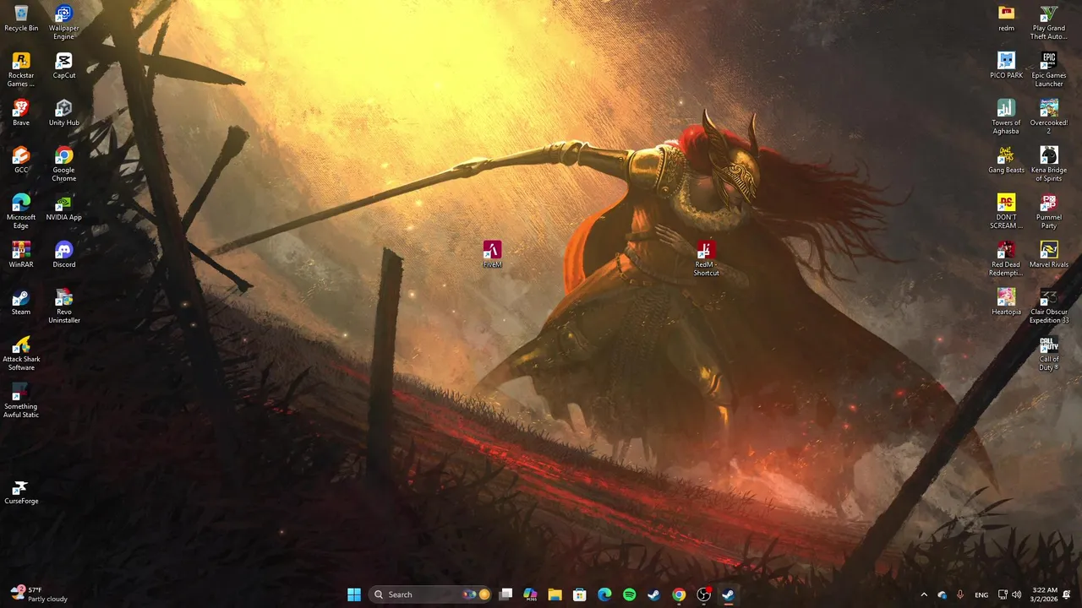This screenshot has height=608, width=1082.
Task: Open Red Dead Redemption shortcut
Action: (x=1006, y=259)
